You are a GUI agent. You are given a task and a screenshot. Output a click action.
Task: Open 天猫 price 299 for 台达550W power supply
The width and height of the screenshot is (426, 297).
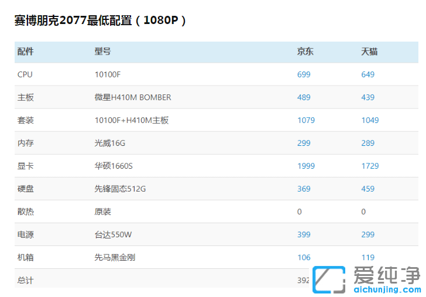pos(367,234)
